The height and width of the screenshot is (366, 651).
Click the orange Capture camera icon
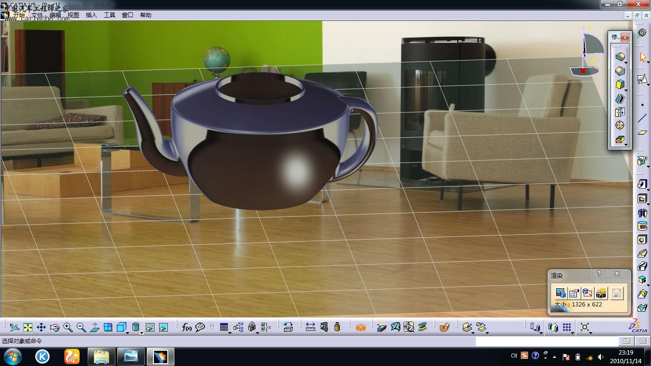click(361, 327)
